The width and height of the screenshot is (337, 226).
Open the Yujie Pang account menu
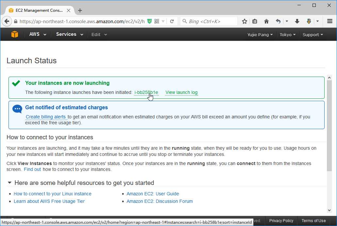click(x=260, y=35)
